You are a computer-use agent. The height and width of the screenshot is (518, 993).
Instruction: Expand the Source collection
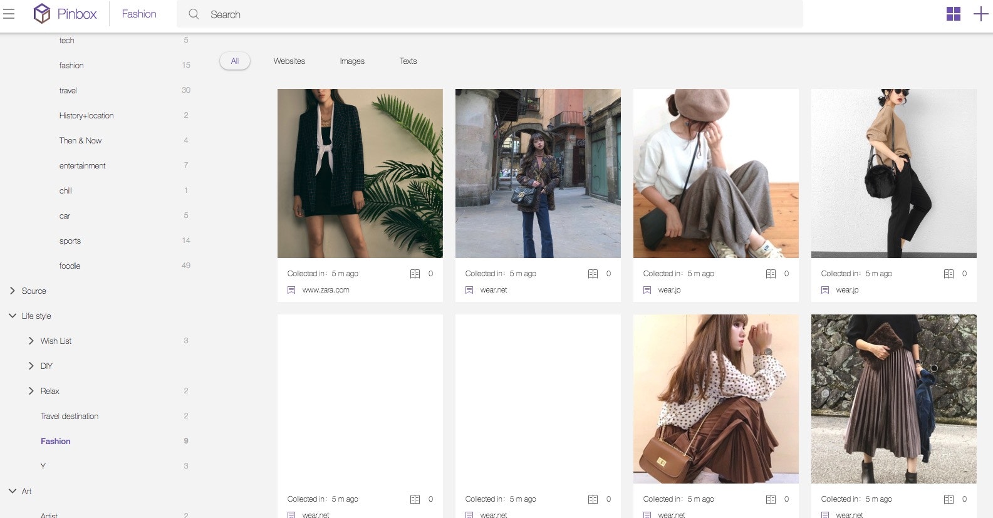(x=13, y=291)
